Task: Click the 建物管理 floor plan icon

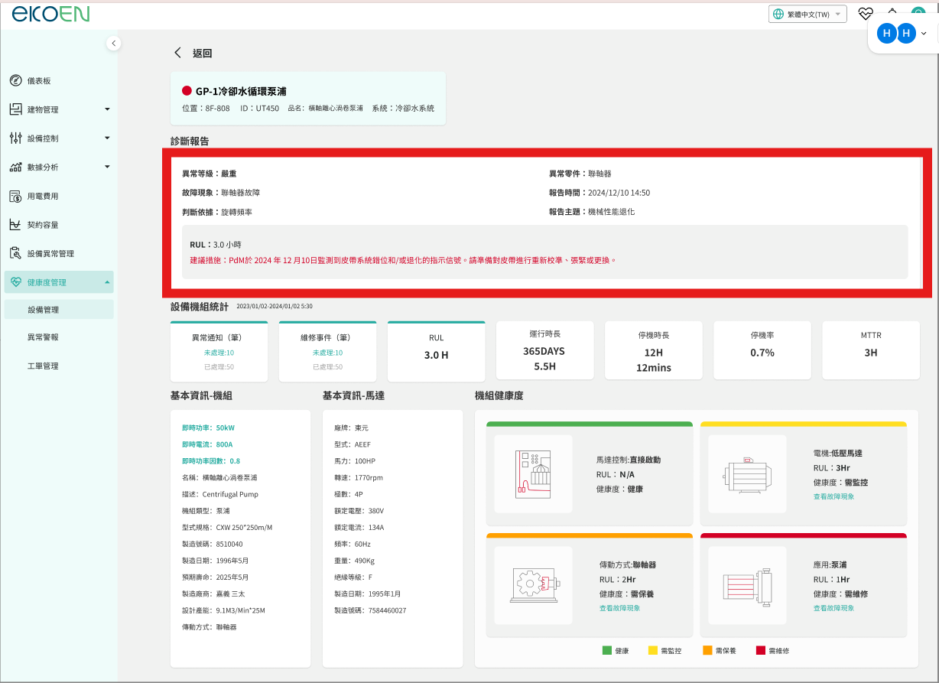Action: pos(15,109)
